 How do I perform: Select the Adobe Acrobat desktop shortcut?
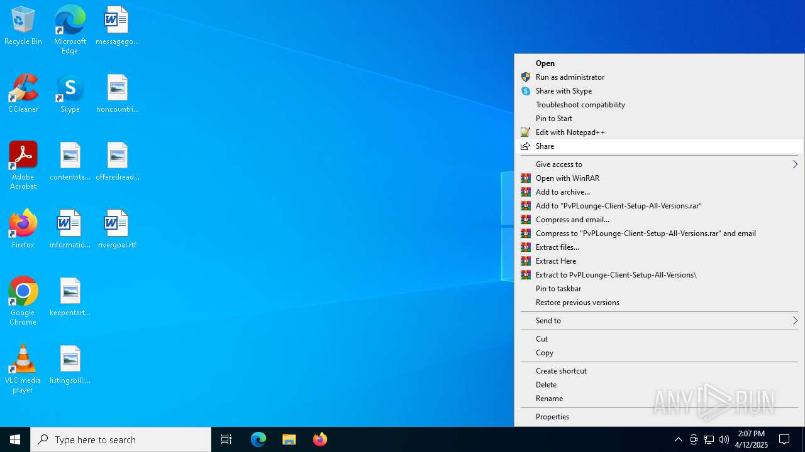coord(23,166)
